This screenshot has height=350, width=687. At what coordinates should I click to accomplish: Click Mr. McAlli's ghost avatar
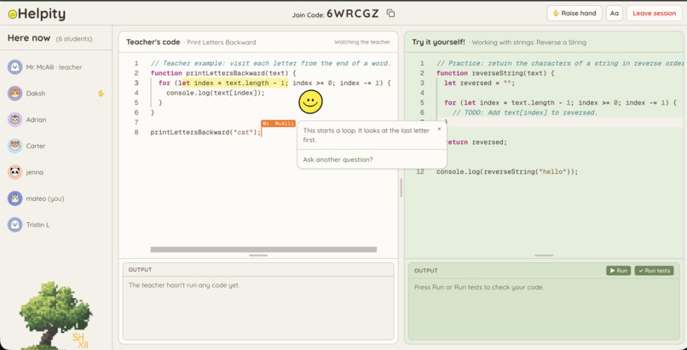point(14,67)
